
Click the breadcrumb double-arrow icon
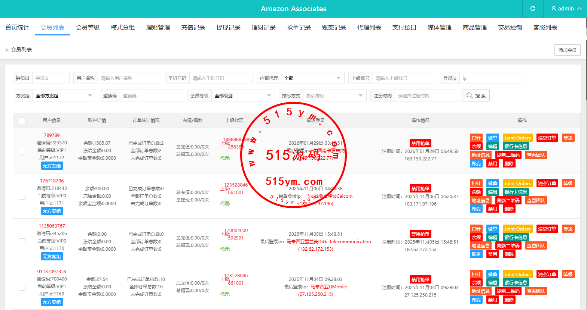(x=7, y=50)
